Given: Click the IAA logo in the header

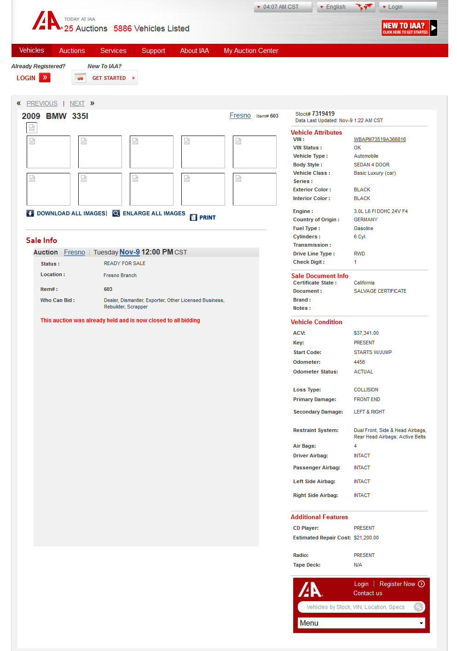Looking at the screenshot, I should [x=47, y=21].
